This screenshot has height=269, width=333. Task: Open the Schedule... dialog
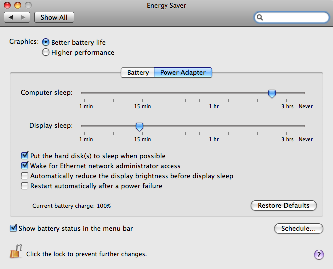tap(299, 229)
